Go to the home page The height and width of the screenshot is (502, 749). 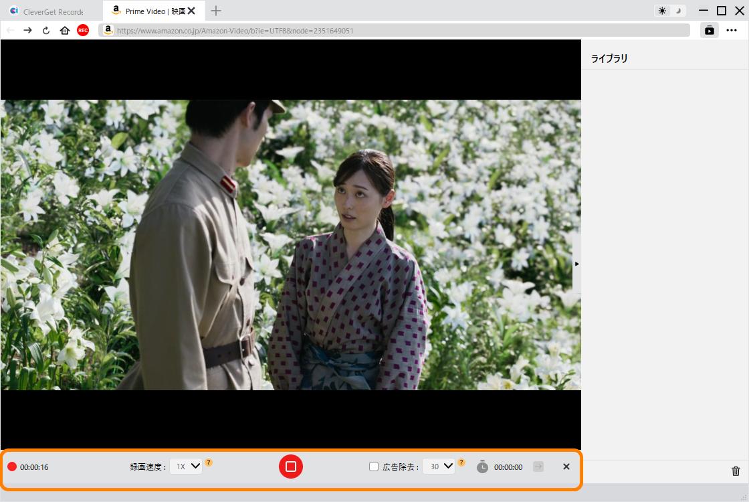click(65, 31)
